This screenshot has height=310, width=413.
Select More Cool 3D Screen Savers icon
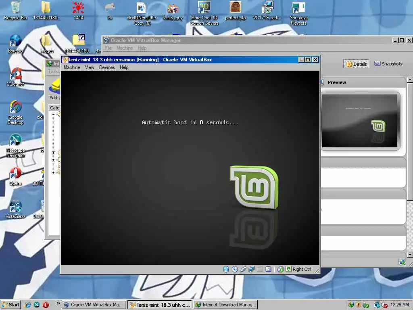[x=204, y=13]
